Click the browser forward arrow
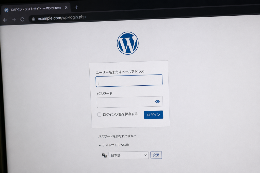260x173 pixels. 14,20
